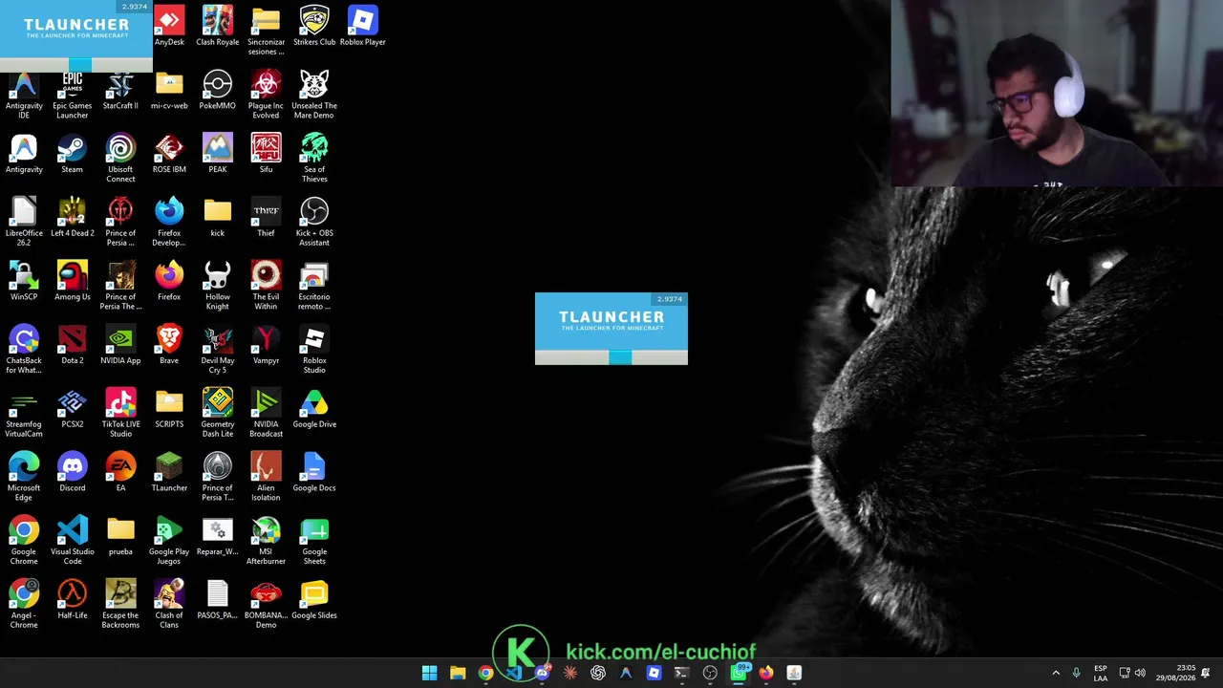Viewport: 1223px width, 688px height.
Task: Click the Escape the Backrooms shortcut
Action: (x=120, y=605)
